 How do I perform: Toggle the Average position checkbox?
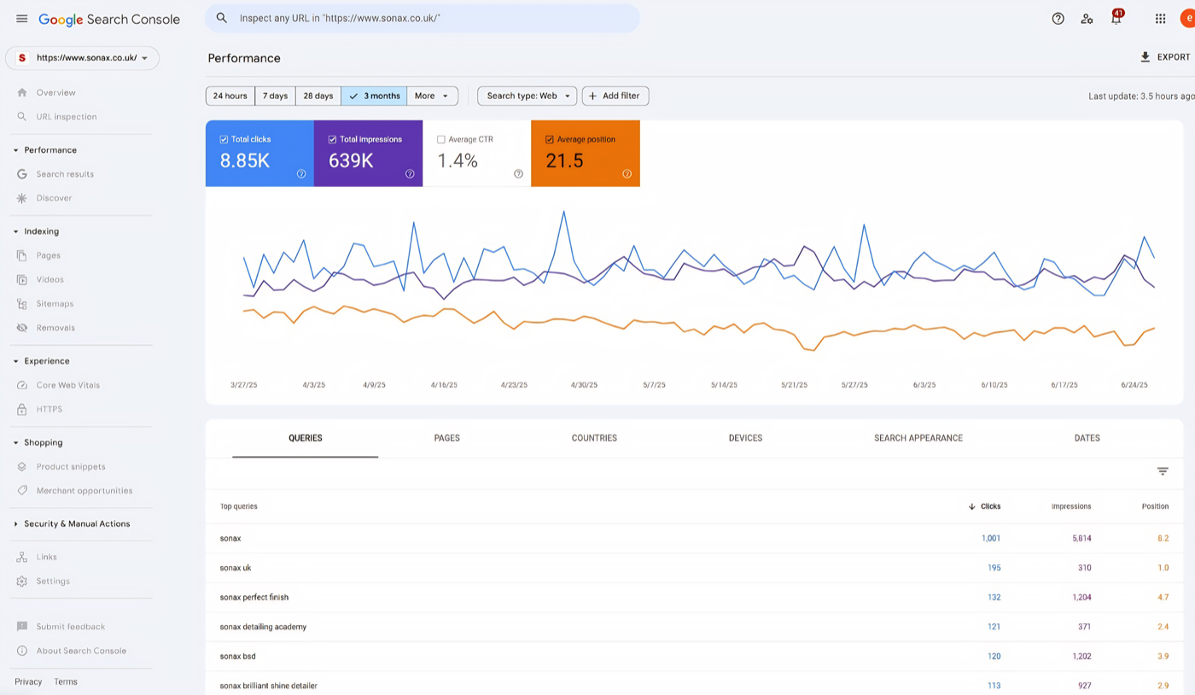549,139
